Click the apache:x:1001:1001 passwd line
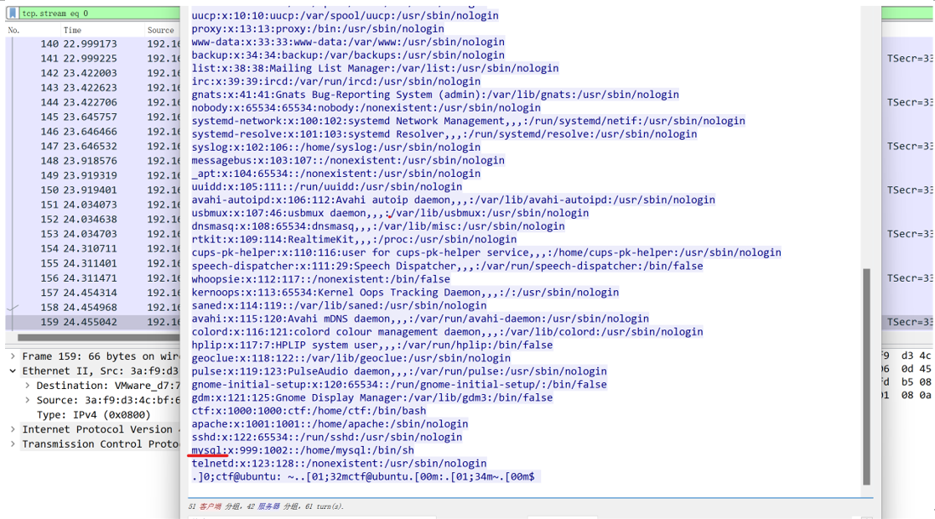 330,424
